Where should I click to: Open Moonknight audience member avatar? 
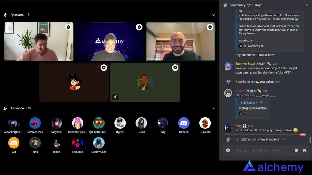point(14,123)
